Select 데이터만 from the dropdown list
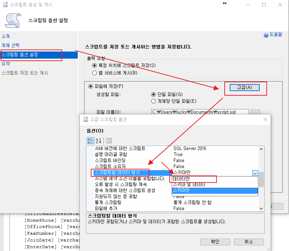 (215, 179)
